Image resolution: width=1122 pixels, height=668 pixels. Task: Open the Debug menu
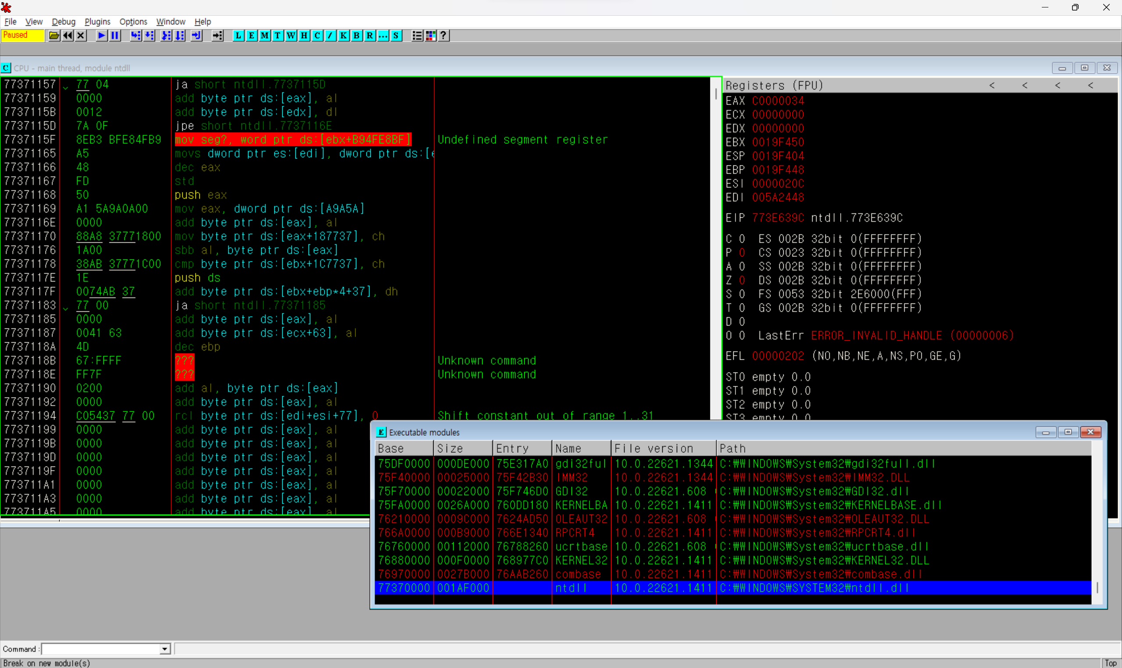pyautogui.click(x=64, y=21)
